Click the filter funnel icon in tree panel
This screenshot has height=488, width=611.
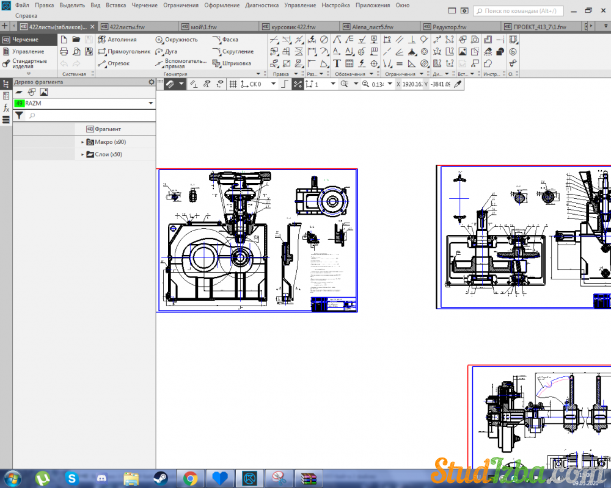point(19,115)
